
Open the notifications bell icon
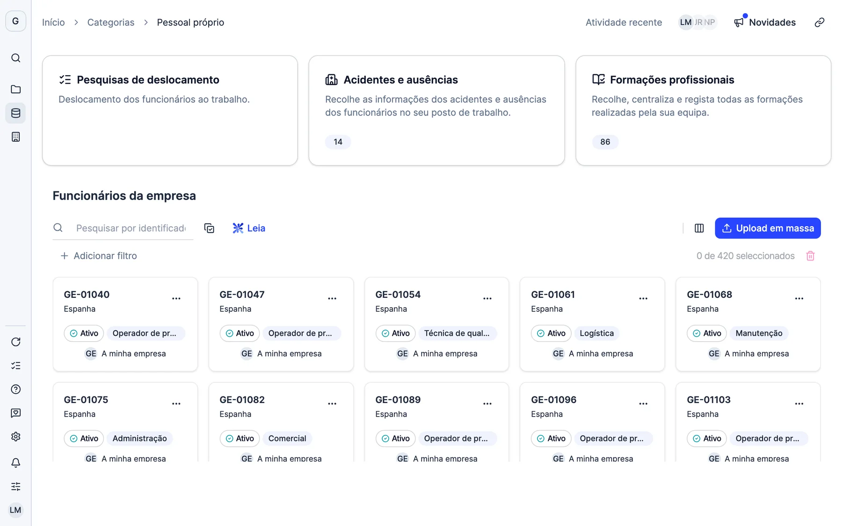15,463
